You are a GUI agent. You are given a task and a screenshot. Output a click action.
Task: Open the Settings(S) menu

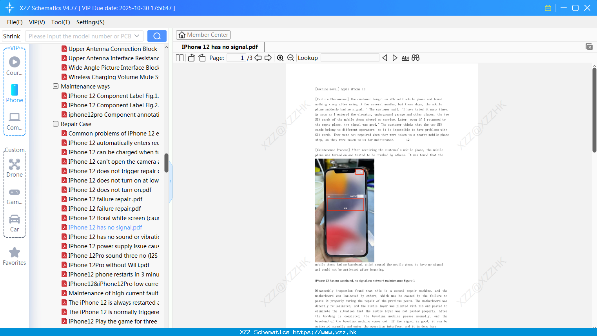pyautogui.click(x=91, y=22)
